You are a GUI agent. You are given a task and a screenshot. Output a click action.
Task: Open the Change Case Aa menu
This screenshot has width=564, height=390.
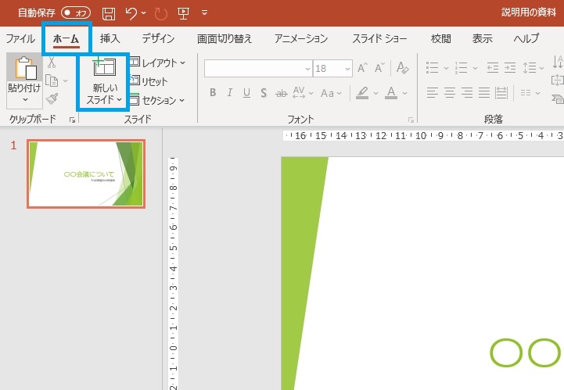tap(331, 93)
